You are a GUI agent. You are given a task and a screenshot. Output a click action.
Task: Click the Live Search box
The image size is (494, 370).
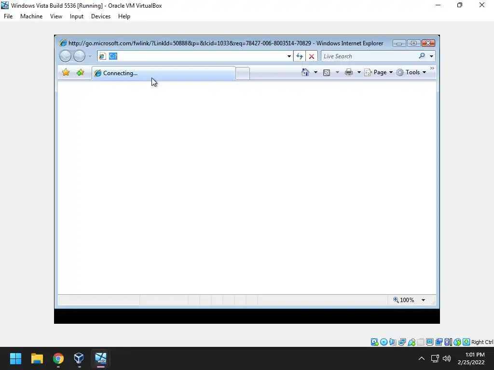(369, 56)
